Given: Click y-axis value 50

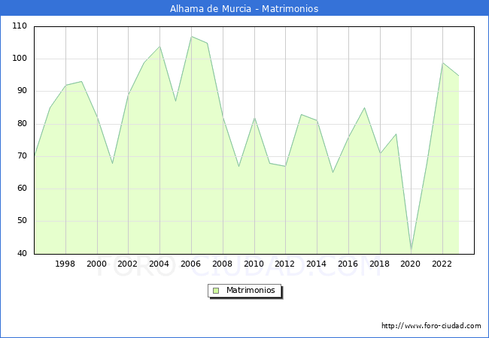Looking at the screenshot, I should (22, 221).
